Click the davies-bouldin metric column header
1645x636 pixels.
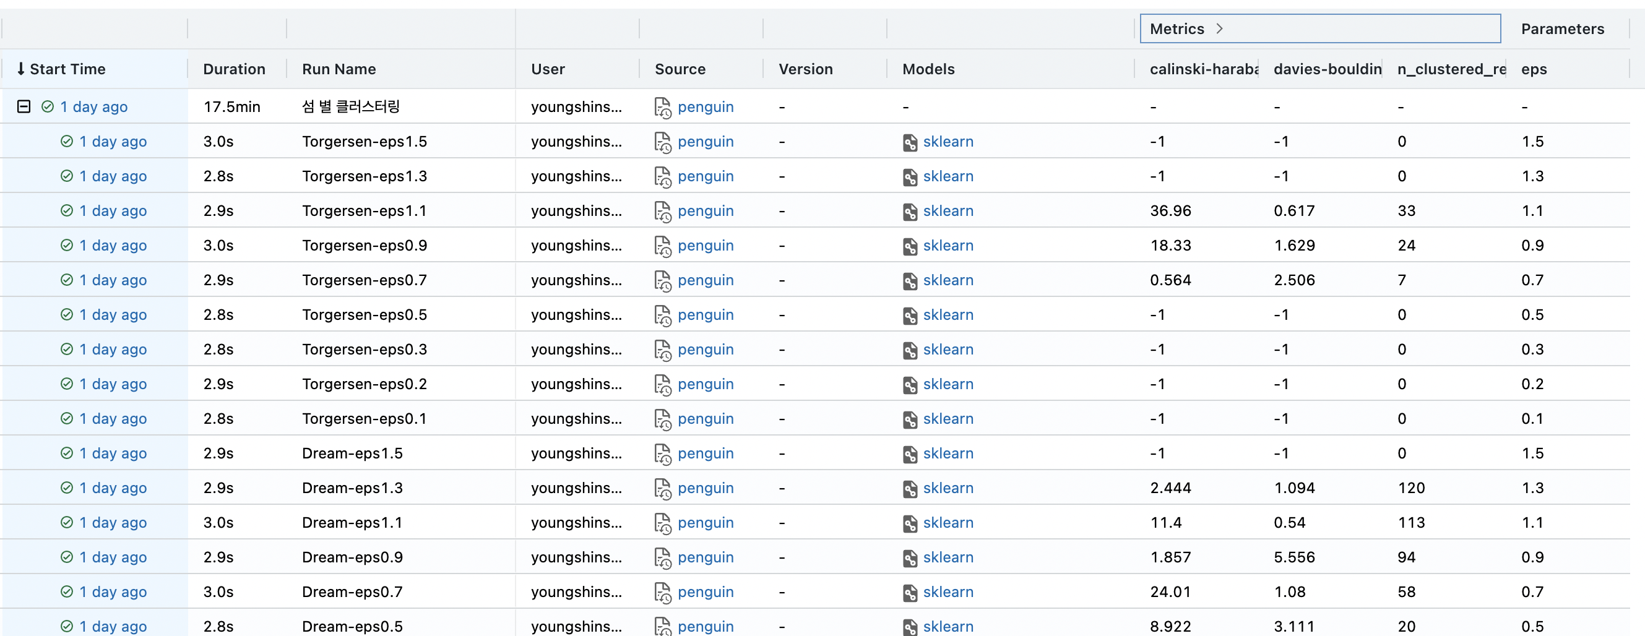[1327, 69]
